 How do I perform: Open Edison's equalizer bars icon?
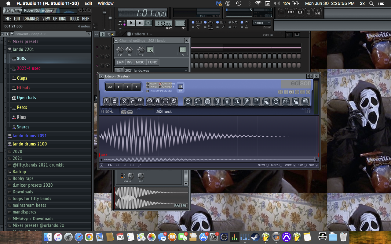[237, 102]
